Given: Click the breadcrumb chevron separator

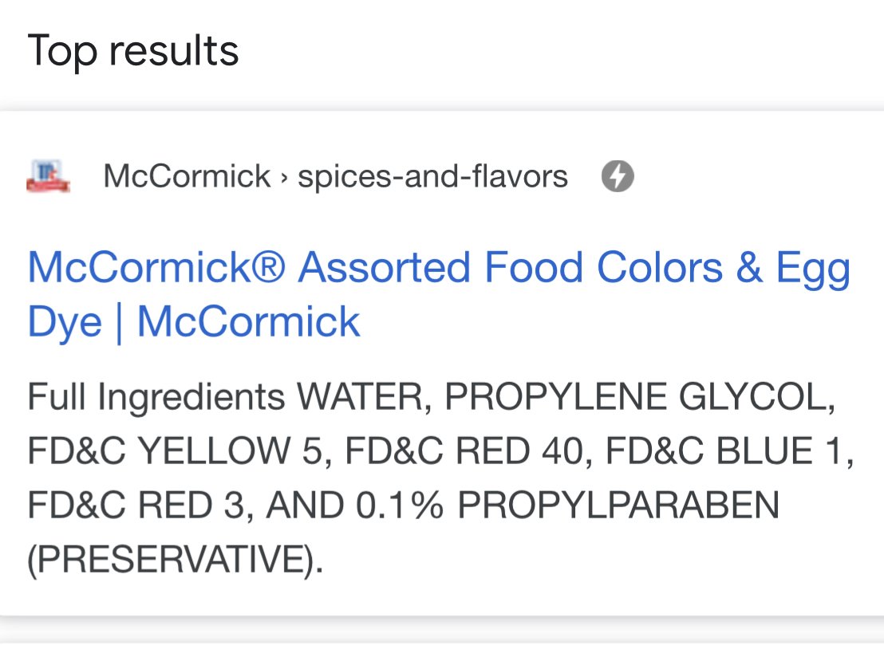Looking at the screenshot, I should [x=284, y=178].
